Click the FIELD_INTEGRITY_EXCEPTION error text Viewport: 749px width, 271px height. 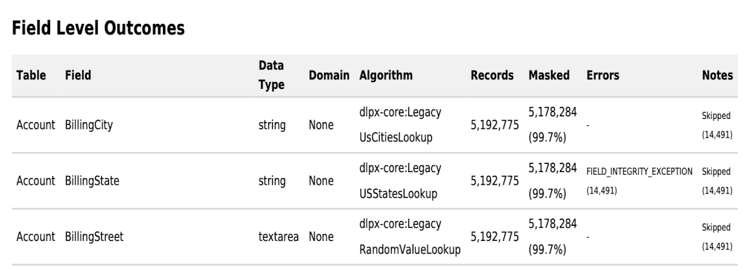pyautogui.click(x=639, y=171)
